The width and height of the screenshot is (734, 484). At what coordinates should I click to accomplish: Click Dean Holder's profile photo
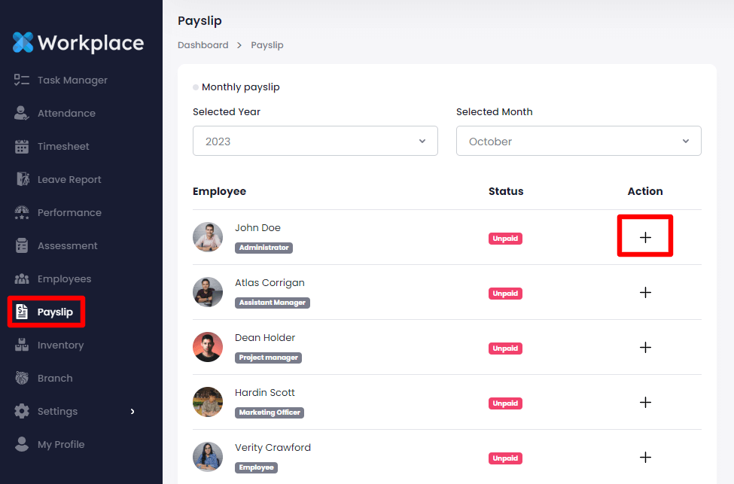click(208, 347)
